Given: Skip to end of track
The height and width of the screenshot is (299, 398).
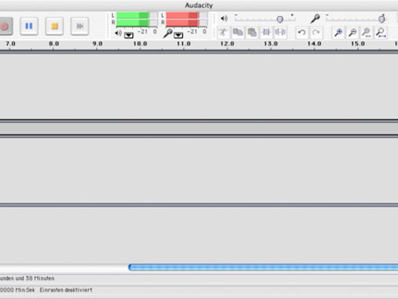Looking at the screenshot, I should pos(80,26).
